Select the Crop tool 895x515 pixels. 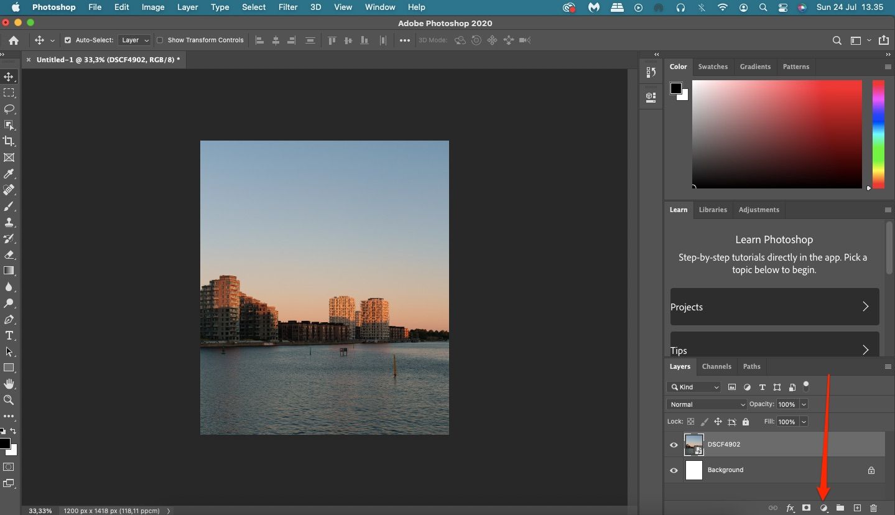pyautogui.click(x=9, y=141)
